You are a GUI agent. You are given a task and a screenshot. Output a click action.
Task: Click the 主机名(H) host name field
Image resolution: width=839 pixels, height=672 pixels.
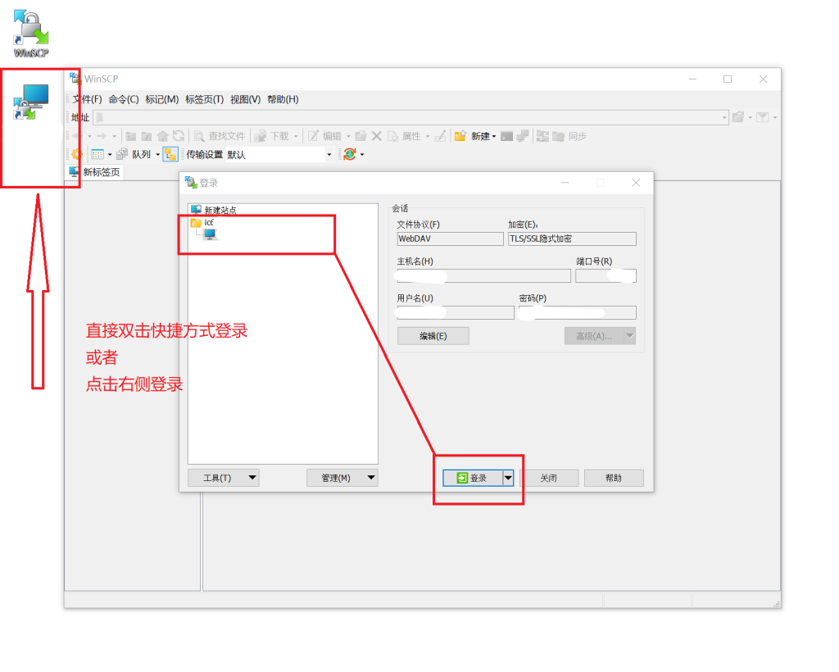click(483, 276)
